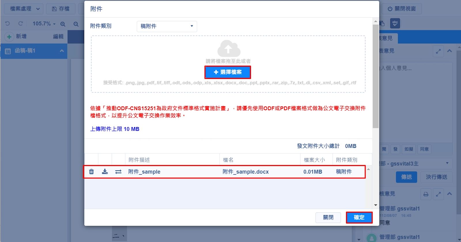Click the 關閉視窗 button
This screenshot has width=461, height=242.
(402, 9)
